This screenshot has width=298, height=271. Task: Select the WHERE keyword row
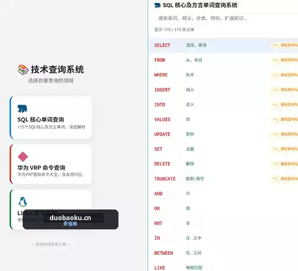(223, 75)
